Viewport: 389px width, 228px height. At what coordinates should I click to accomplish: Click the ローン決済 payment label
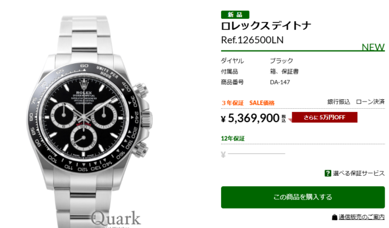coord(370,102)
